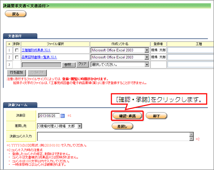The height and width of the screenshot is (170, 214).
Task: Open the calendar picker beside 決裁日
Action: click(x=63, y=115)
